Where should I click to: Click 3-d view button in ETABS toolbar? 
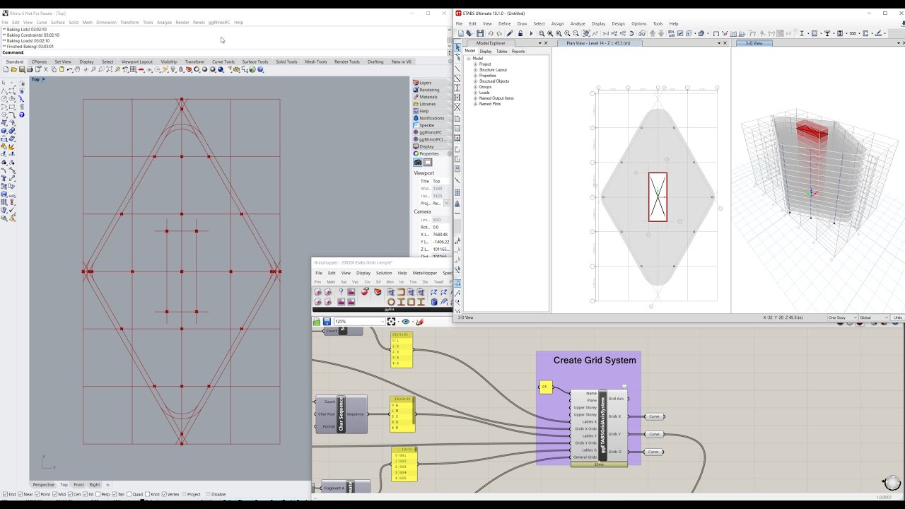pos(605,33)
